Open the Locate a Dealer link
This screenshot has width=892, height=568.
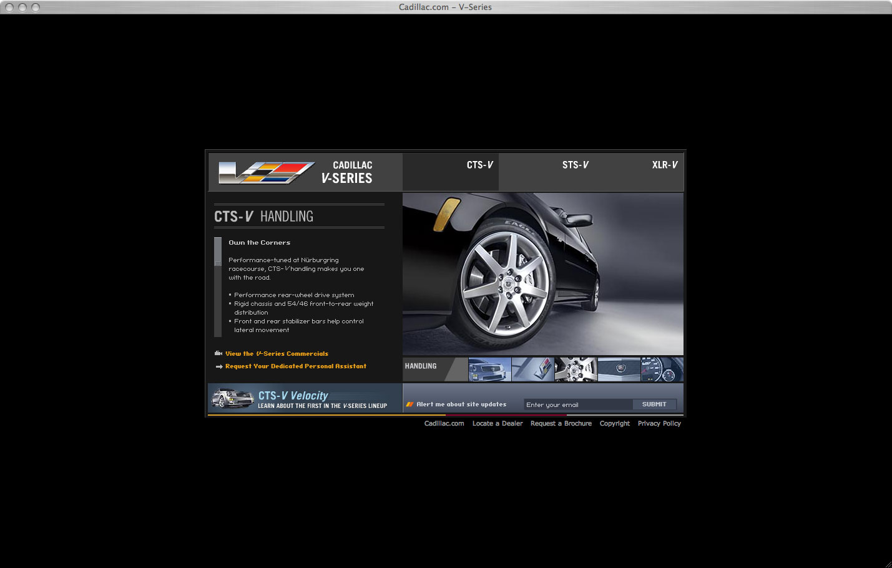pos(497,423)
